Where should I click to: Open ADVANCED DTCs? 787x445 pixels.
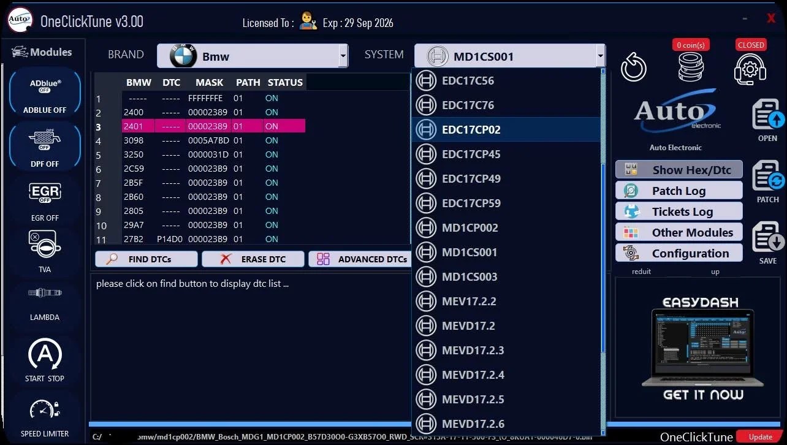point(360,259)
